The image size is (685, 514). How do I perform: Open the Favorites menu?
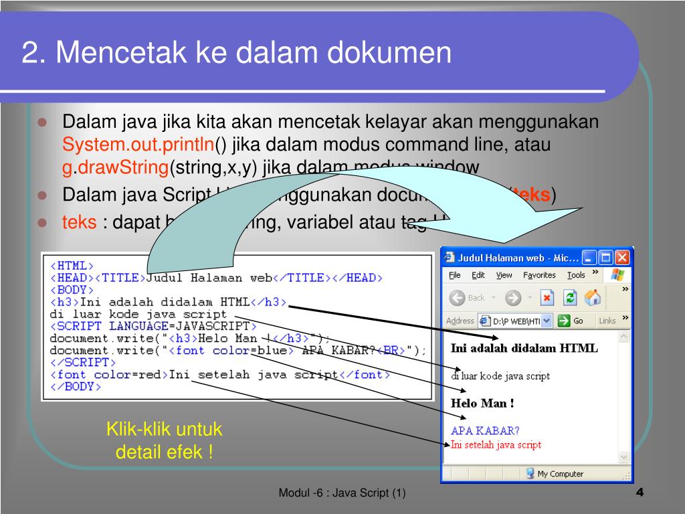[x=539, y=275]
